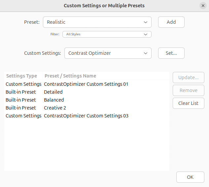Click empty area below the presets list

87,145
